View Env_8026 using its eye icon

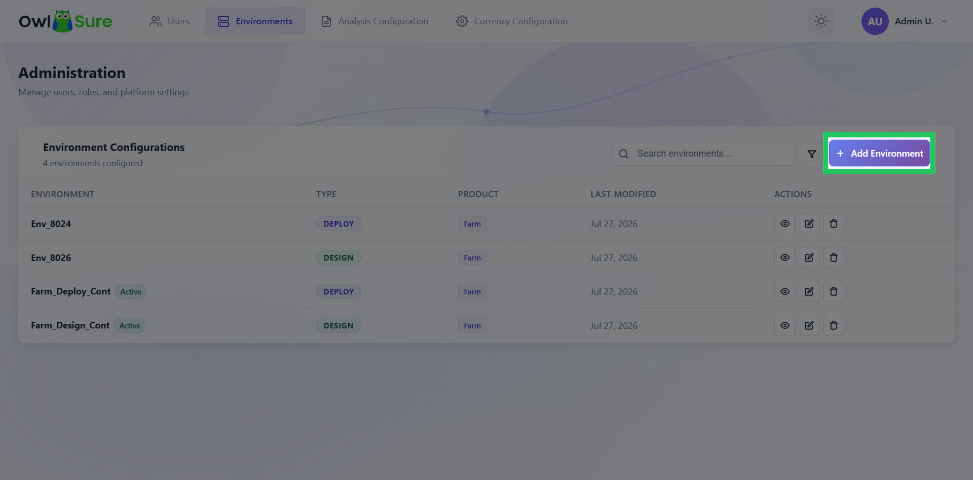pos(784,257)
